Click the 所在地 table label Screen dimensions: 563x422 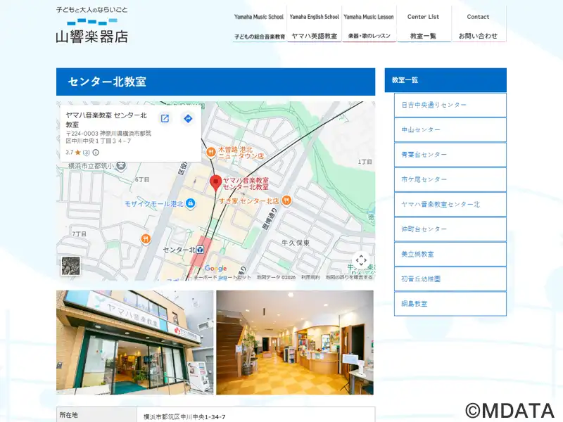[x=68, y=415]
